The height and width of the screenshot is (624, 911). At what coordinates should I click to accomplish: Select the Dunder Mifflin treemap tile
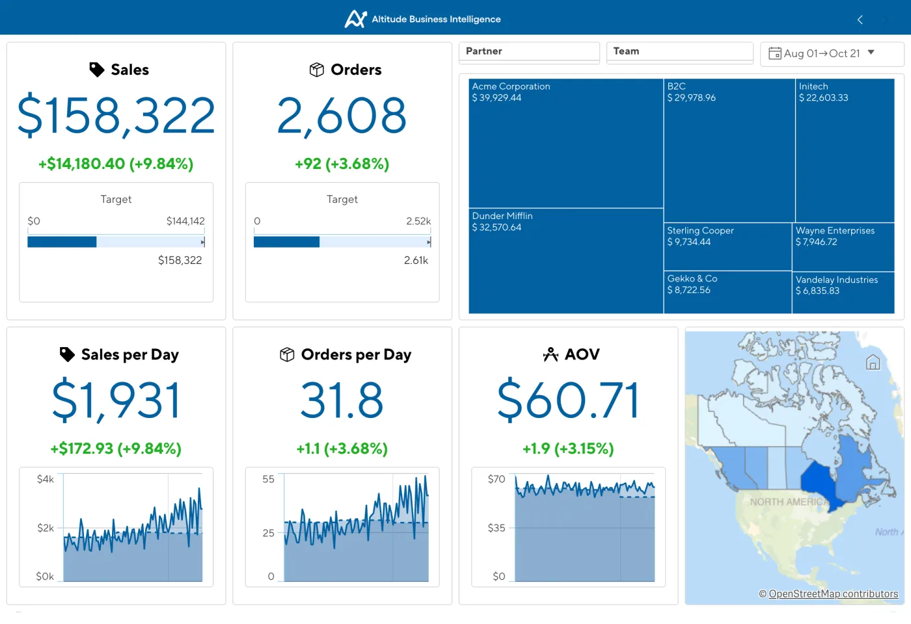(x=565, y=261)
